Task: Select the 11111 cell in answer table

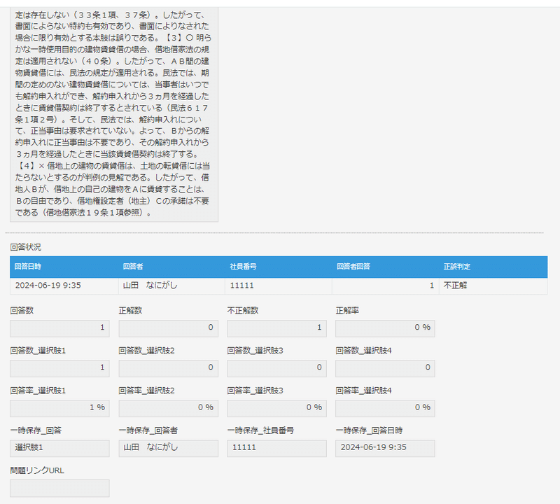Action: tap(279, 286)
